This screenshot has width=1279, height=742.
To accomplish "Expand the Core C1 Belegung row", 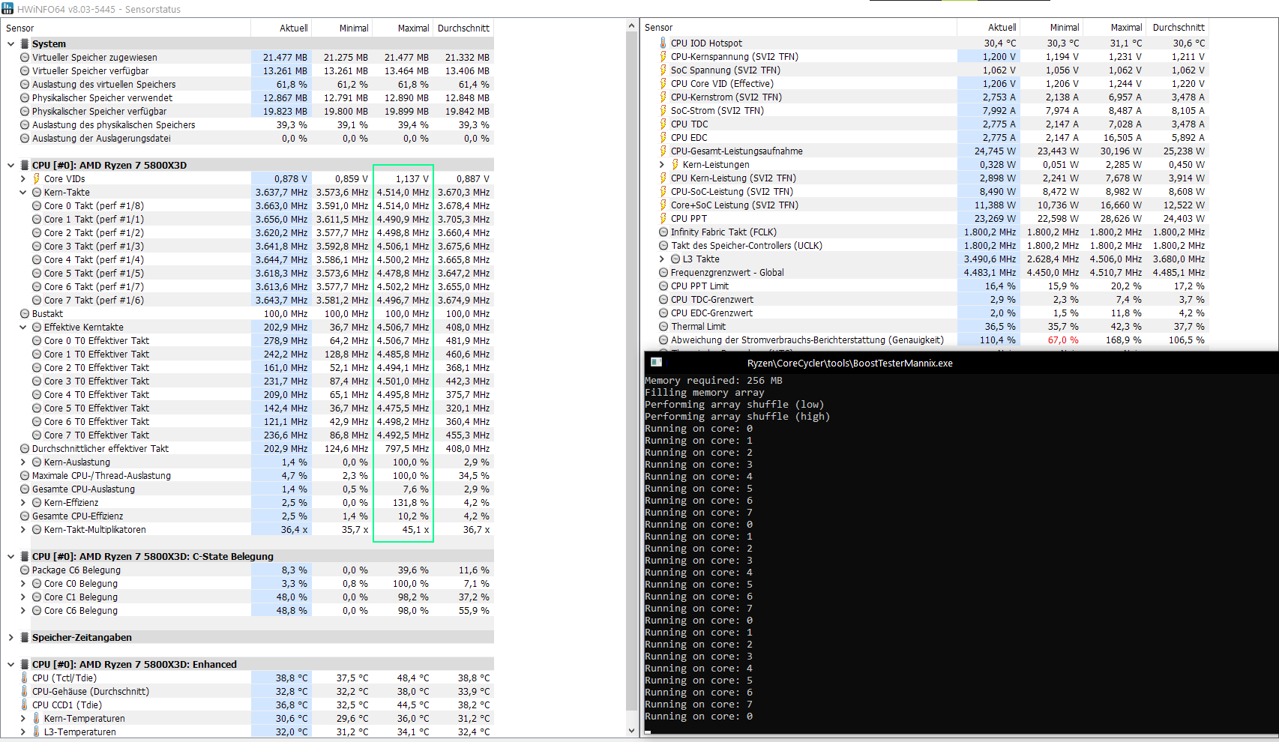I will 22,597.
